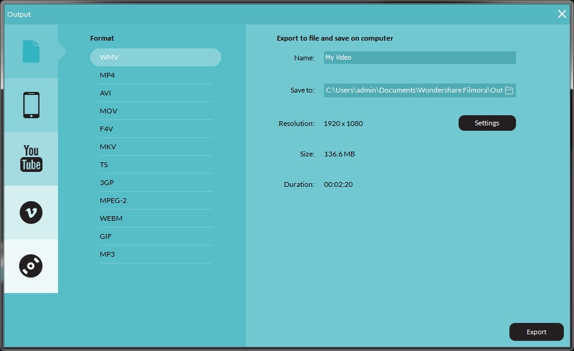Screen dimensions: 574x351
Task: Select TS format option
Action: 155,165
